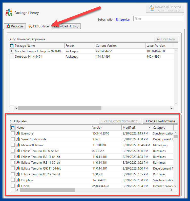This screenshot has width=190, height=201.
Task: Click the Eclipse Temurin JRE 11 64-bit icon
Action: [x=18, y=157]
